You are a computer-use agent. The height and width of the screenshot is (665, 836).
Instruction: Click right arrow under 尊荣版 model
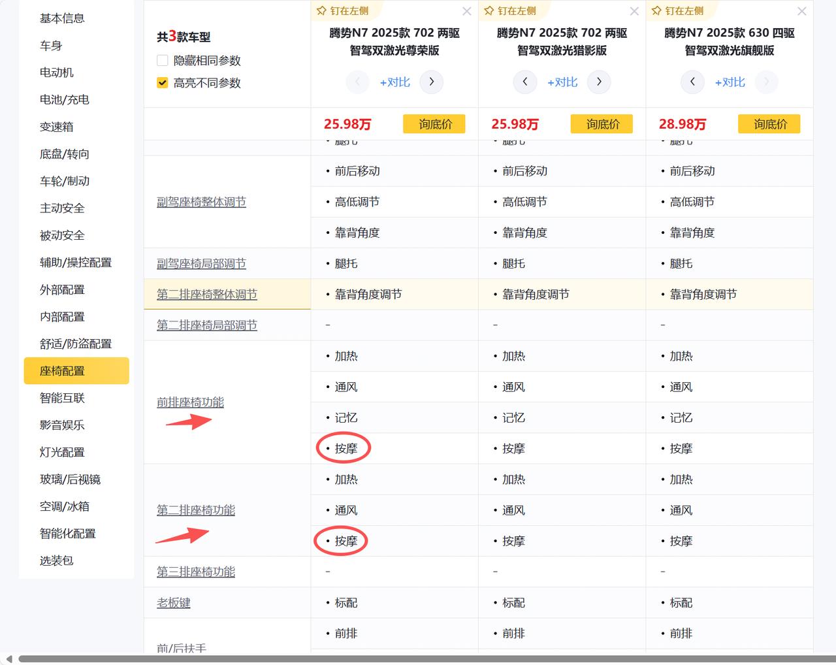(432, 82)
